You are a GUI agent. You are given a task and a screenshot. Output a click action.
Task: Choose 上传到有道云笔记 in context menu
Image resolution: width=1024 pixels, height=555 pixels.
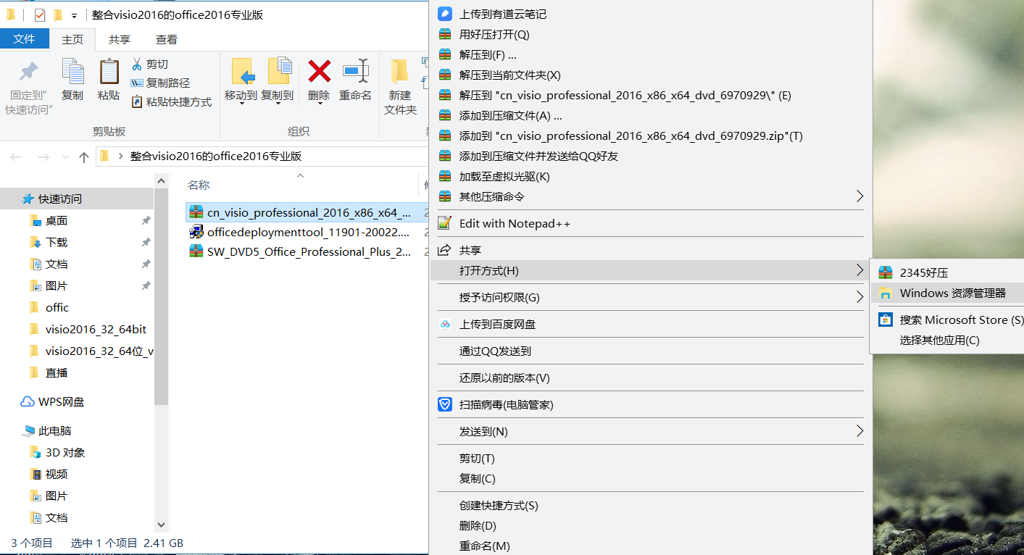coord(650,14)
